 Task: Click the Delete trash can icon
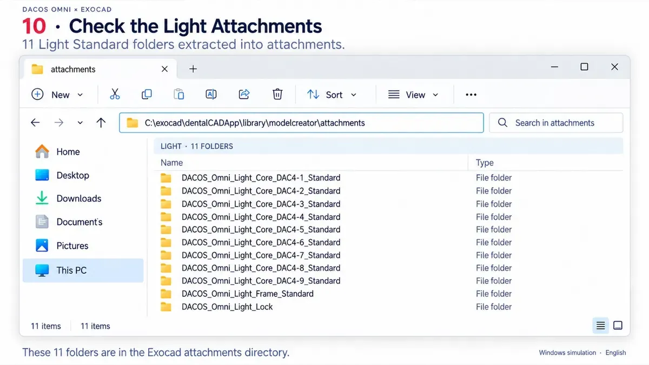tap(277, 95)
